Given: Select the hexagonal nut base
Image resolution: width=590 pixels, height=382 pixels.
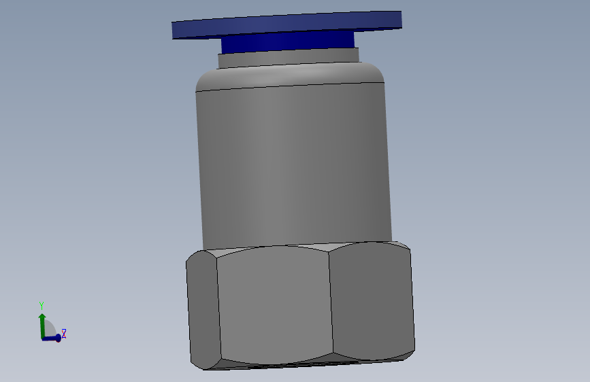Looking at the screenshot, I should click(x=300, y=305).
